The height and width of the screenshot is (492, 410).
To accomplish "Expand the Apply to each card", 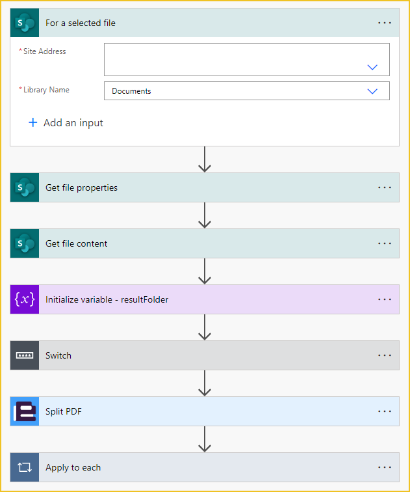I will tap(205, 467).
